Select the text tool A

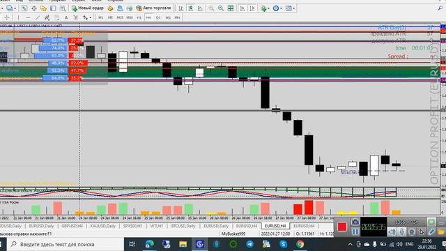[x=66, y=17]
